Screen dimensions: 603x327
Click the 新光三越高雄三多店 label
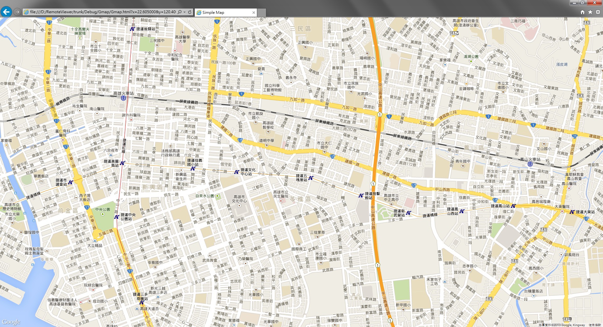tap(158, 290)
